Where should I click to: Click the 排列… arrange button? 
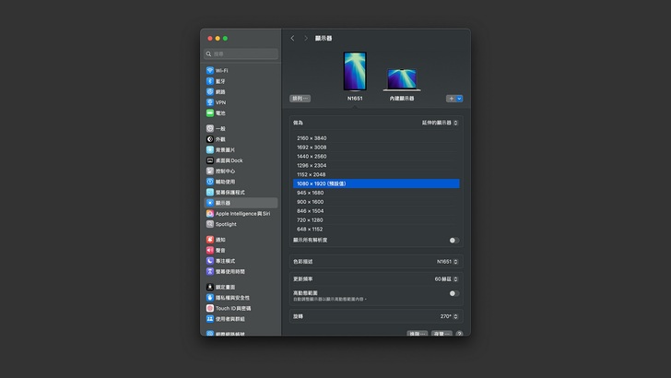coord(300,98)
